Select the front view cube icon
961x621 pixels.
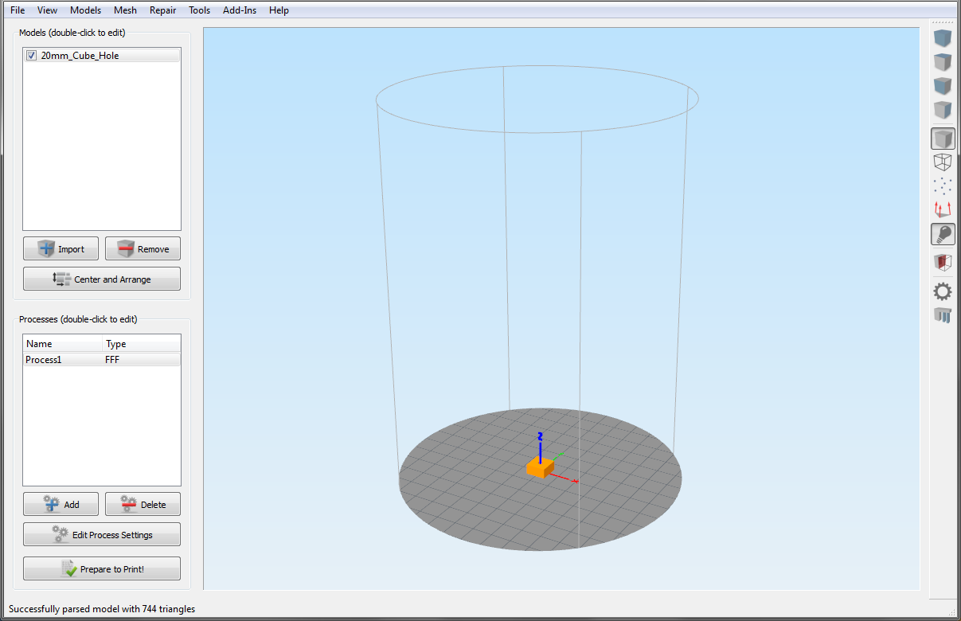pos(943,86)
